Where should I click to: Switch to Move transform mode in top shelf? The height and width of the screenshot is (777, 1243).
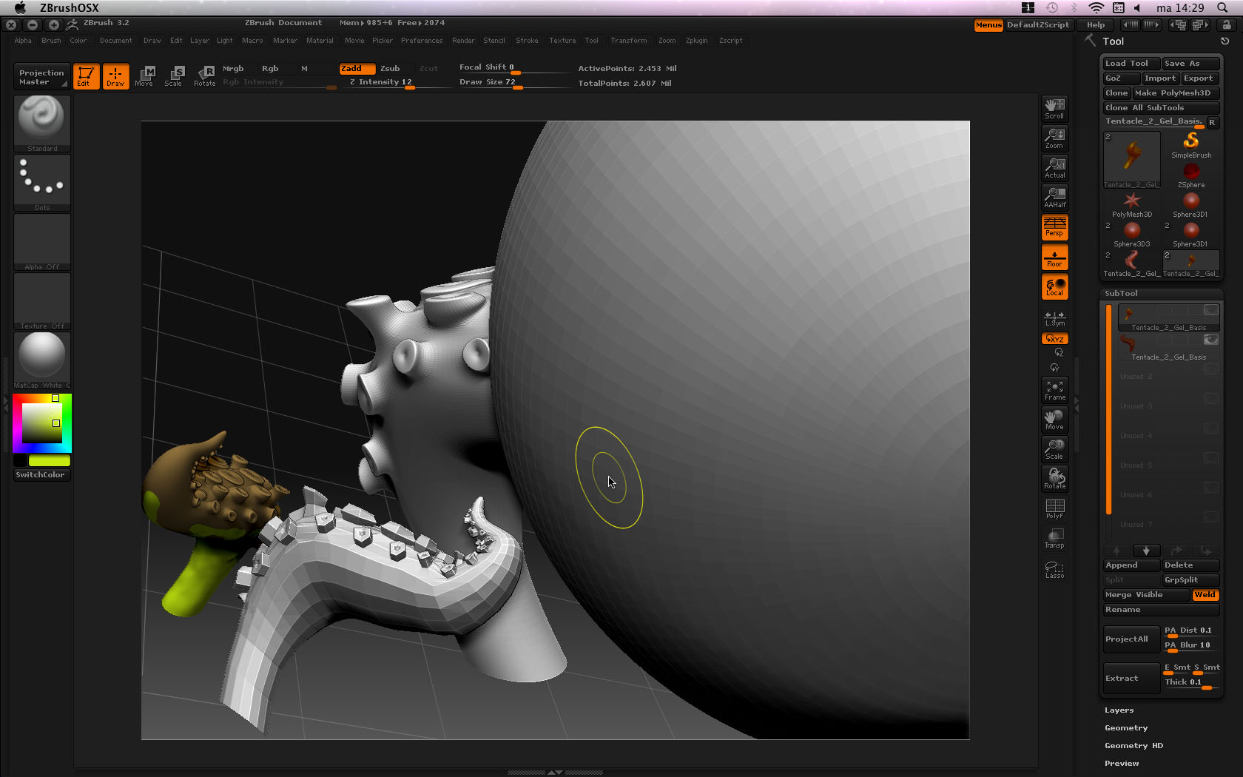144,75
